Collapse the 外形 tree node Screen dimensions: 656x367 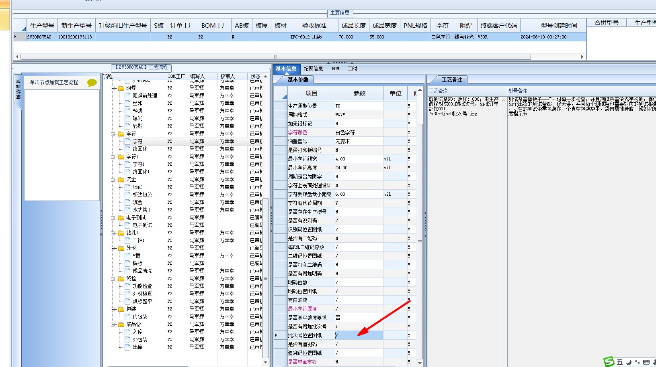113,248
